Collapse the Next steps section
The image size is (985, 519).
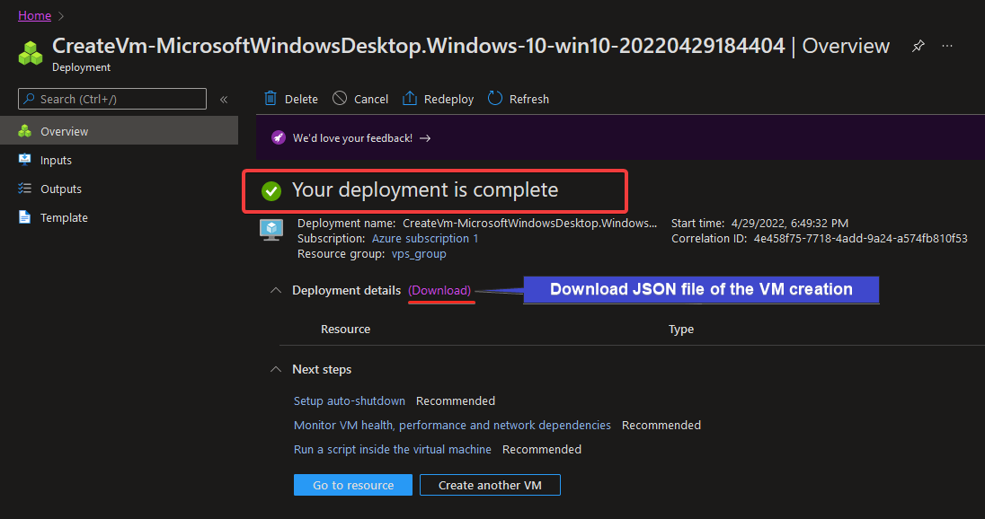coord(275,369)
